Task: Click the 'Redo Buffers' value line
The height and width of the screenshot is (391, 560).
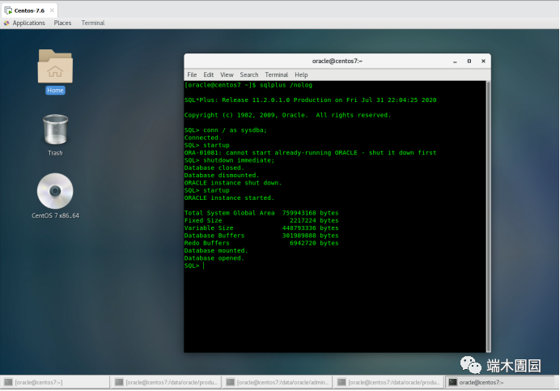Action: tap(261, 243)
